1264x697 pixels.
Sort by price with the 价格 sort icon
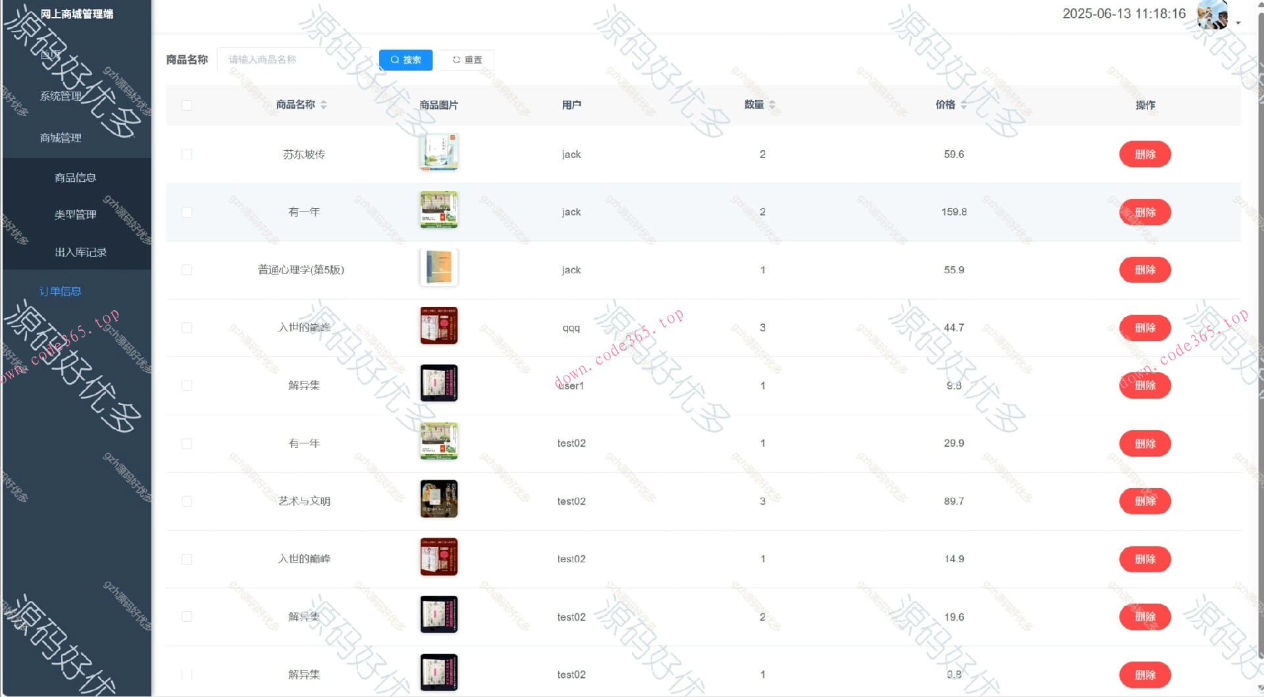964,104
